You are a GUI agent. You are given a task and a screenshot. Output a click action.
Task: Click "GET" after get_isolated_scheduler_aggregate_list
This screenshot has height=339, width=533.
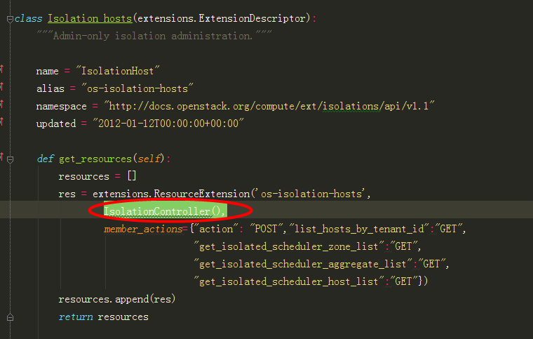coord(431,264)
